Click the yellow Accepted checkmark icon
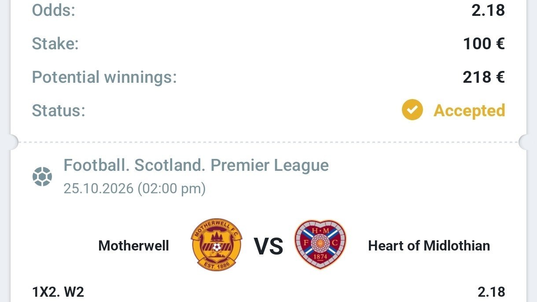Image resolution: width=537 pixels, height=302 pixels. tap(412, 110)
